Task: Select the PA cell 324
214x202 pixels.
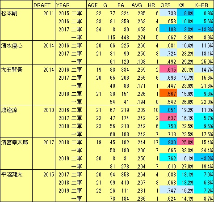Action: pyautogui.click(x=125, y=13)
